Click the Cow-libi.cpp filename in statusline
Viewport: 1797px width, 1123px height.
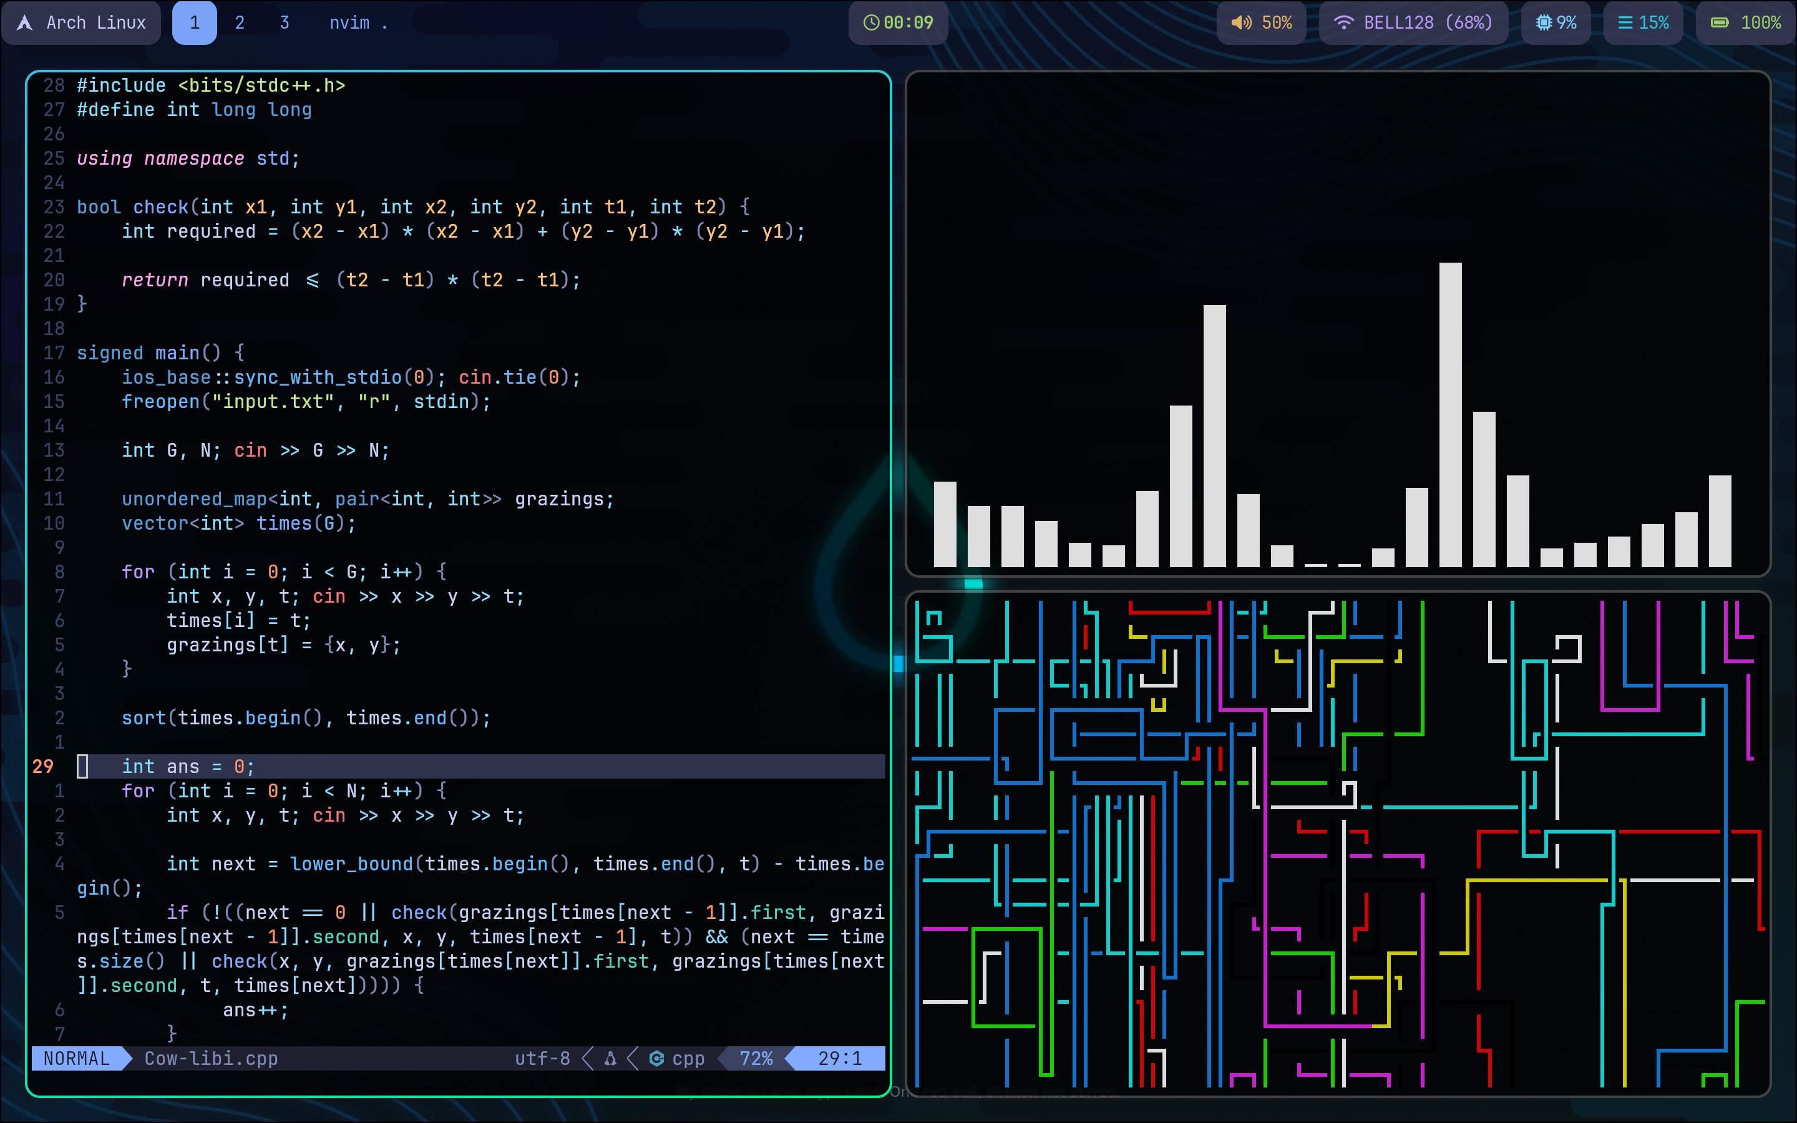click(x=211, y=1058)
